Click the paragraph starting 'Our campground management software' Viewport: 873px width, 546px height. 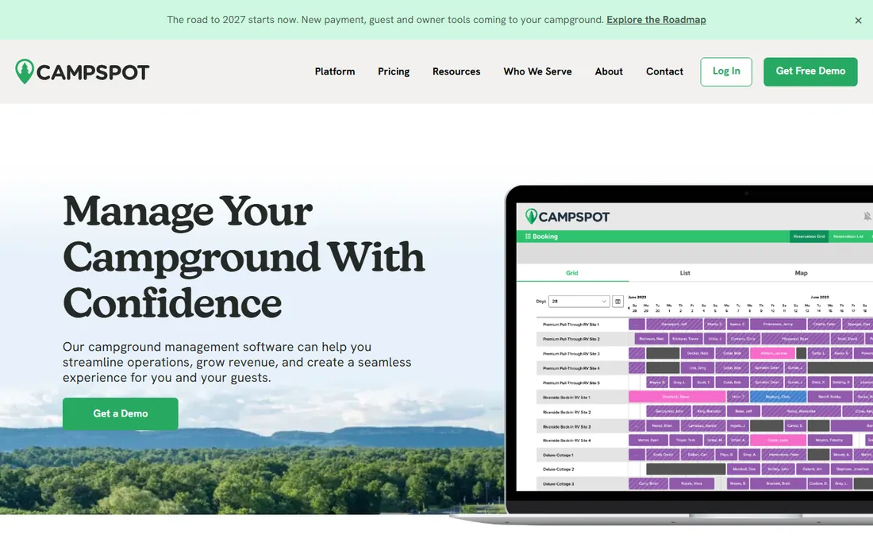237,362
